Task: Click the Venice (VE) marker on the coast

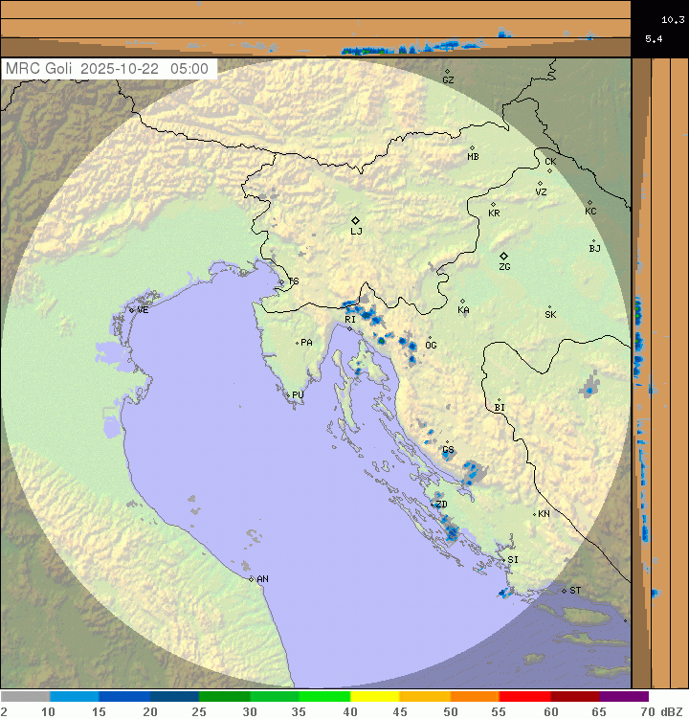Action: pos(132,309)
